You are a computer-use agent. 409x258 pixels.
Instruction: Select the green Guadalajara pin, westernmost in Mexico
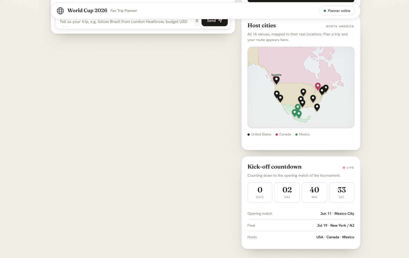[x=294, y=112]
